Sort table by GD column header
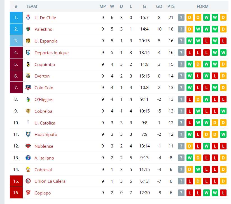Image resolution: width=231 pixels, height=204 pixels. tap(159, 6)
